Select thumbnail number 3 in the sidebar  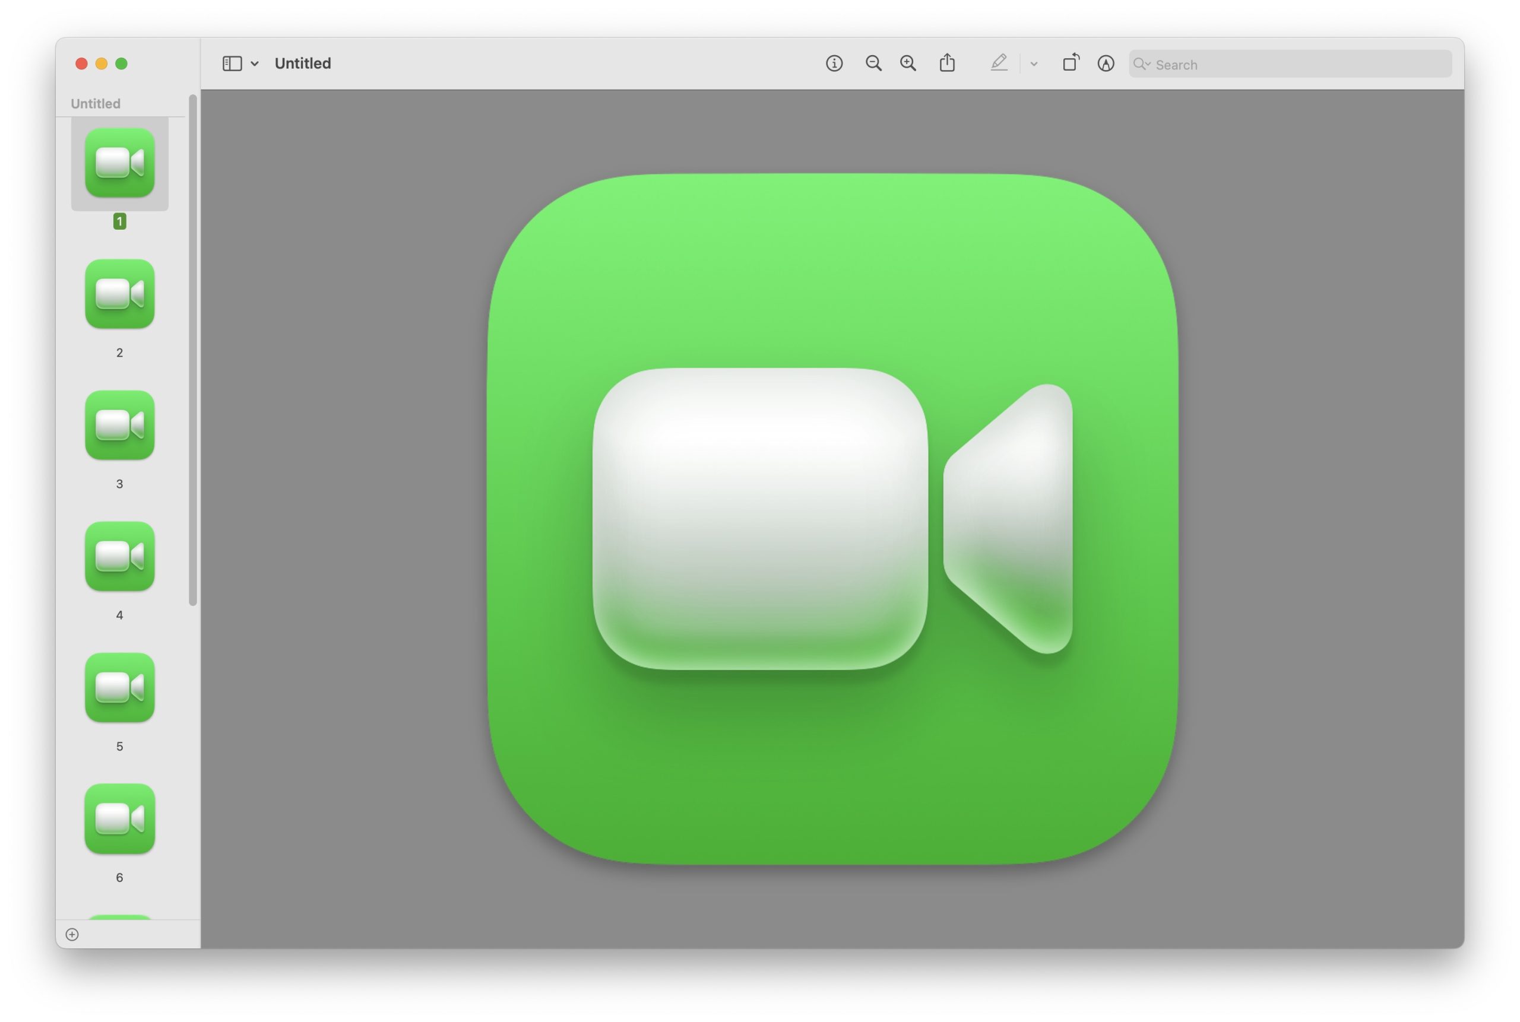click(119, 425)
